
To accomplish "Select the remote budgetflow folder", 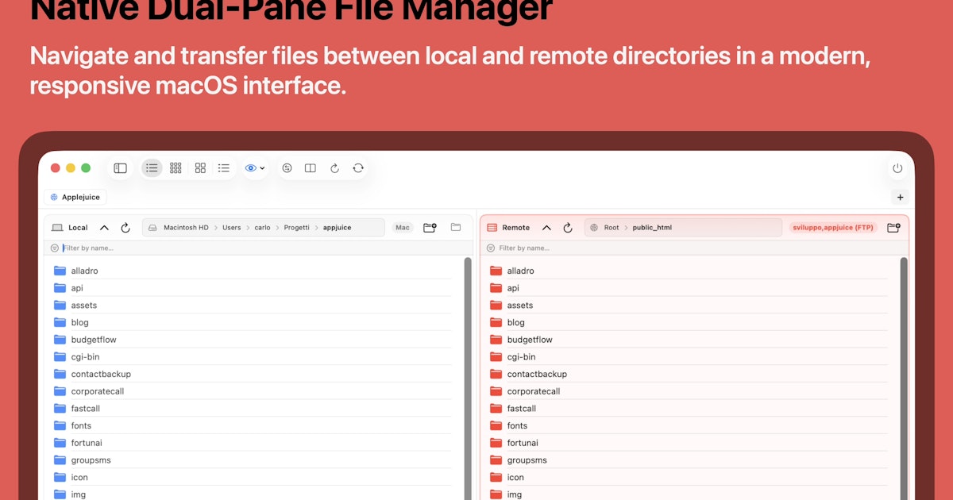I will tap(688, 340).
